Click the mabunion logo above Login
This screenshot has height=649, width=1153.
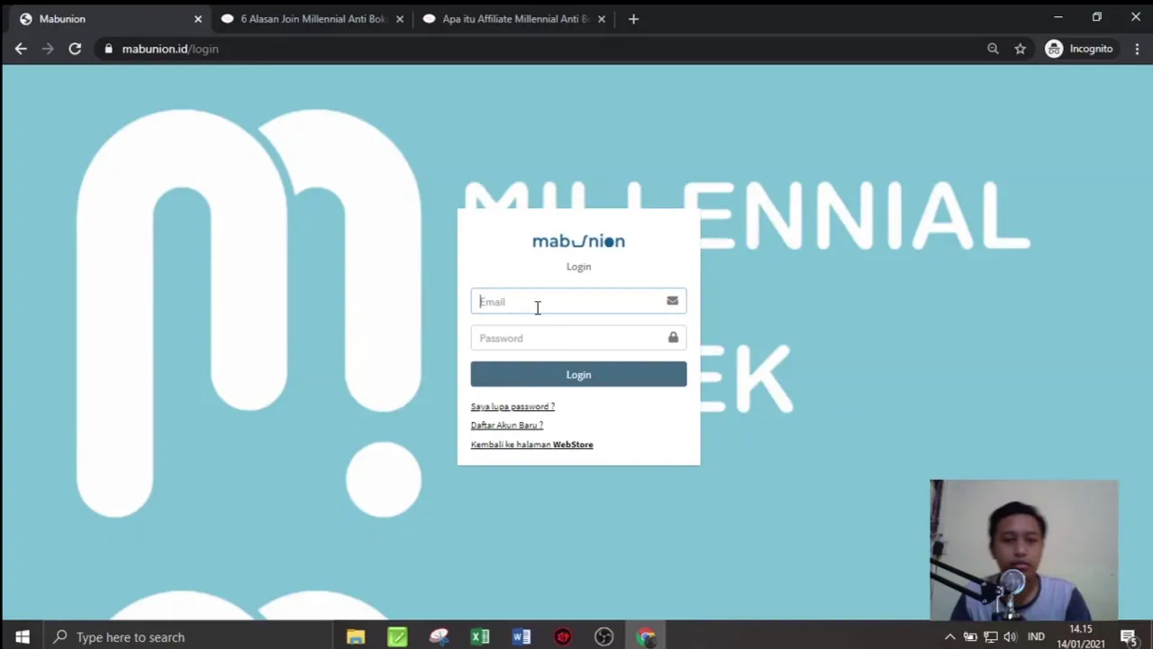pyautogui.click(x=578, y=241)
